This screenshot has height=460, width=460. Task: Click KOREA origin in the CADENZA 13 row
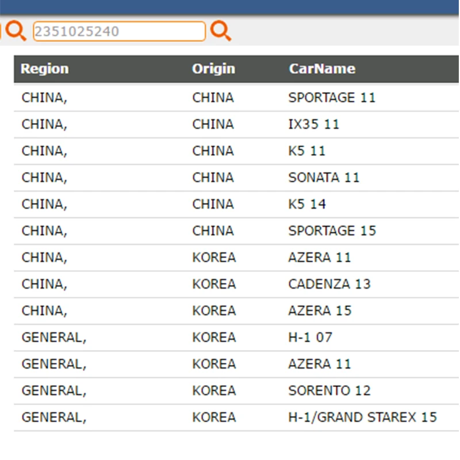[214, 284]
